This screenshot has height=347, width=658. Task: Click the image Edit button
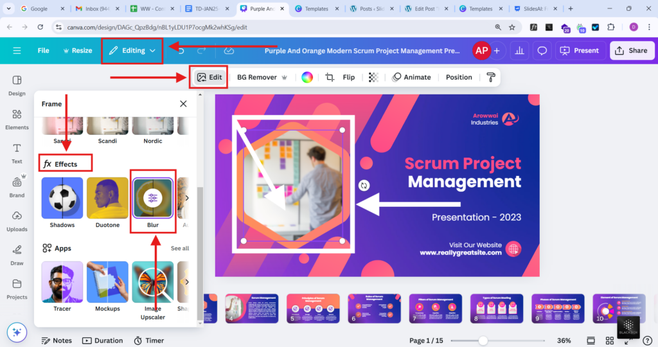pyautogui.click(x=209, y=77)
